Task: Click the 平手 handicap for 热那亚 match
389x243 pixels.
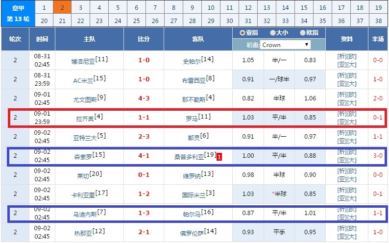Action: [x=279, y=232]
